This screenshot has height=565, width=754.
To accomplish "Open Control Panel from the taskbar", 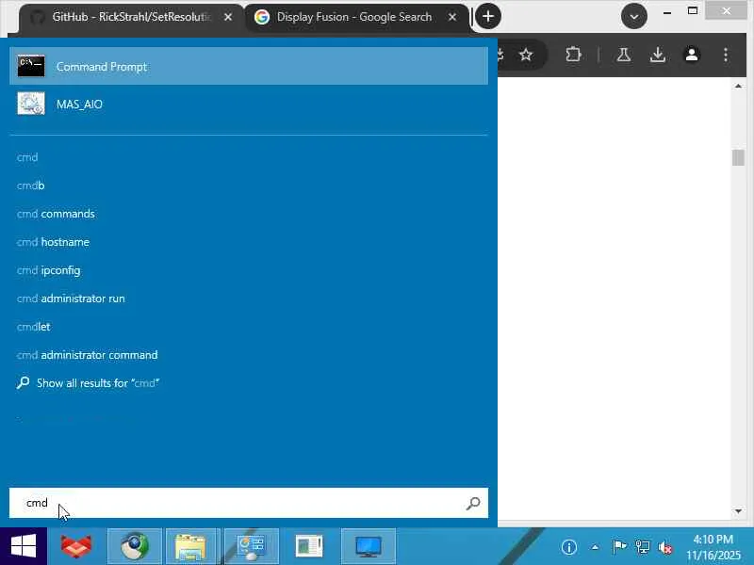I will pyautogui.click(x=251, y=546).
